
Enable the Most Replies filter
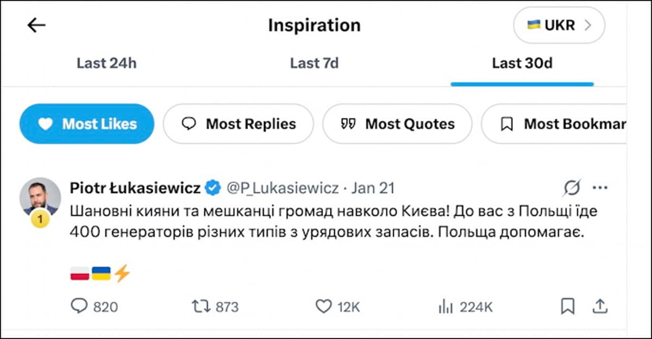[238, 124]
